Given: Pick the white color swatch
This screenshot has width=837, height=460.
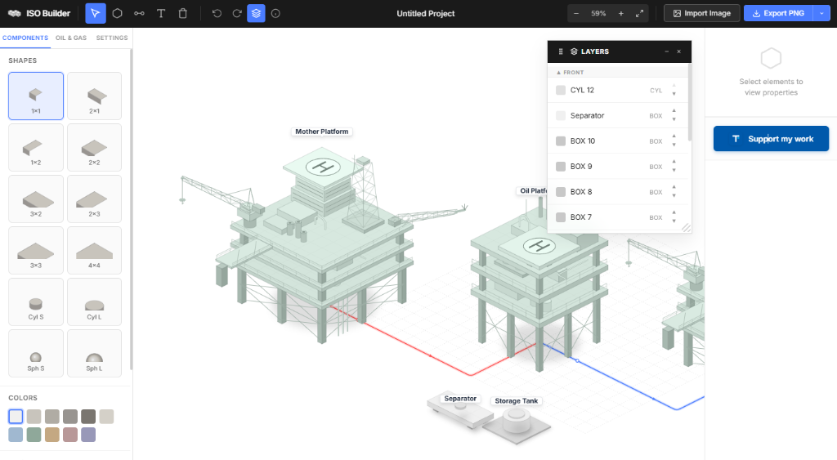Looking at the screenshot, I should pos(16,416).
